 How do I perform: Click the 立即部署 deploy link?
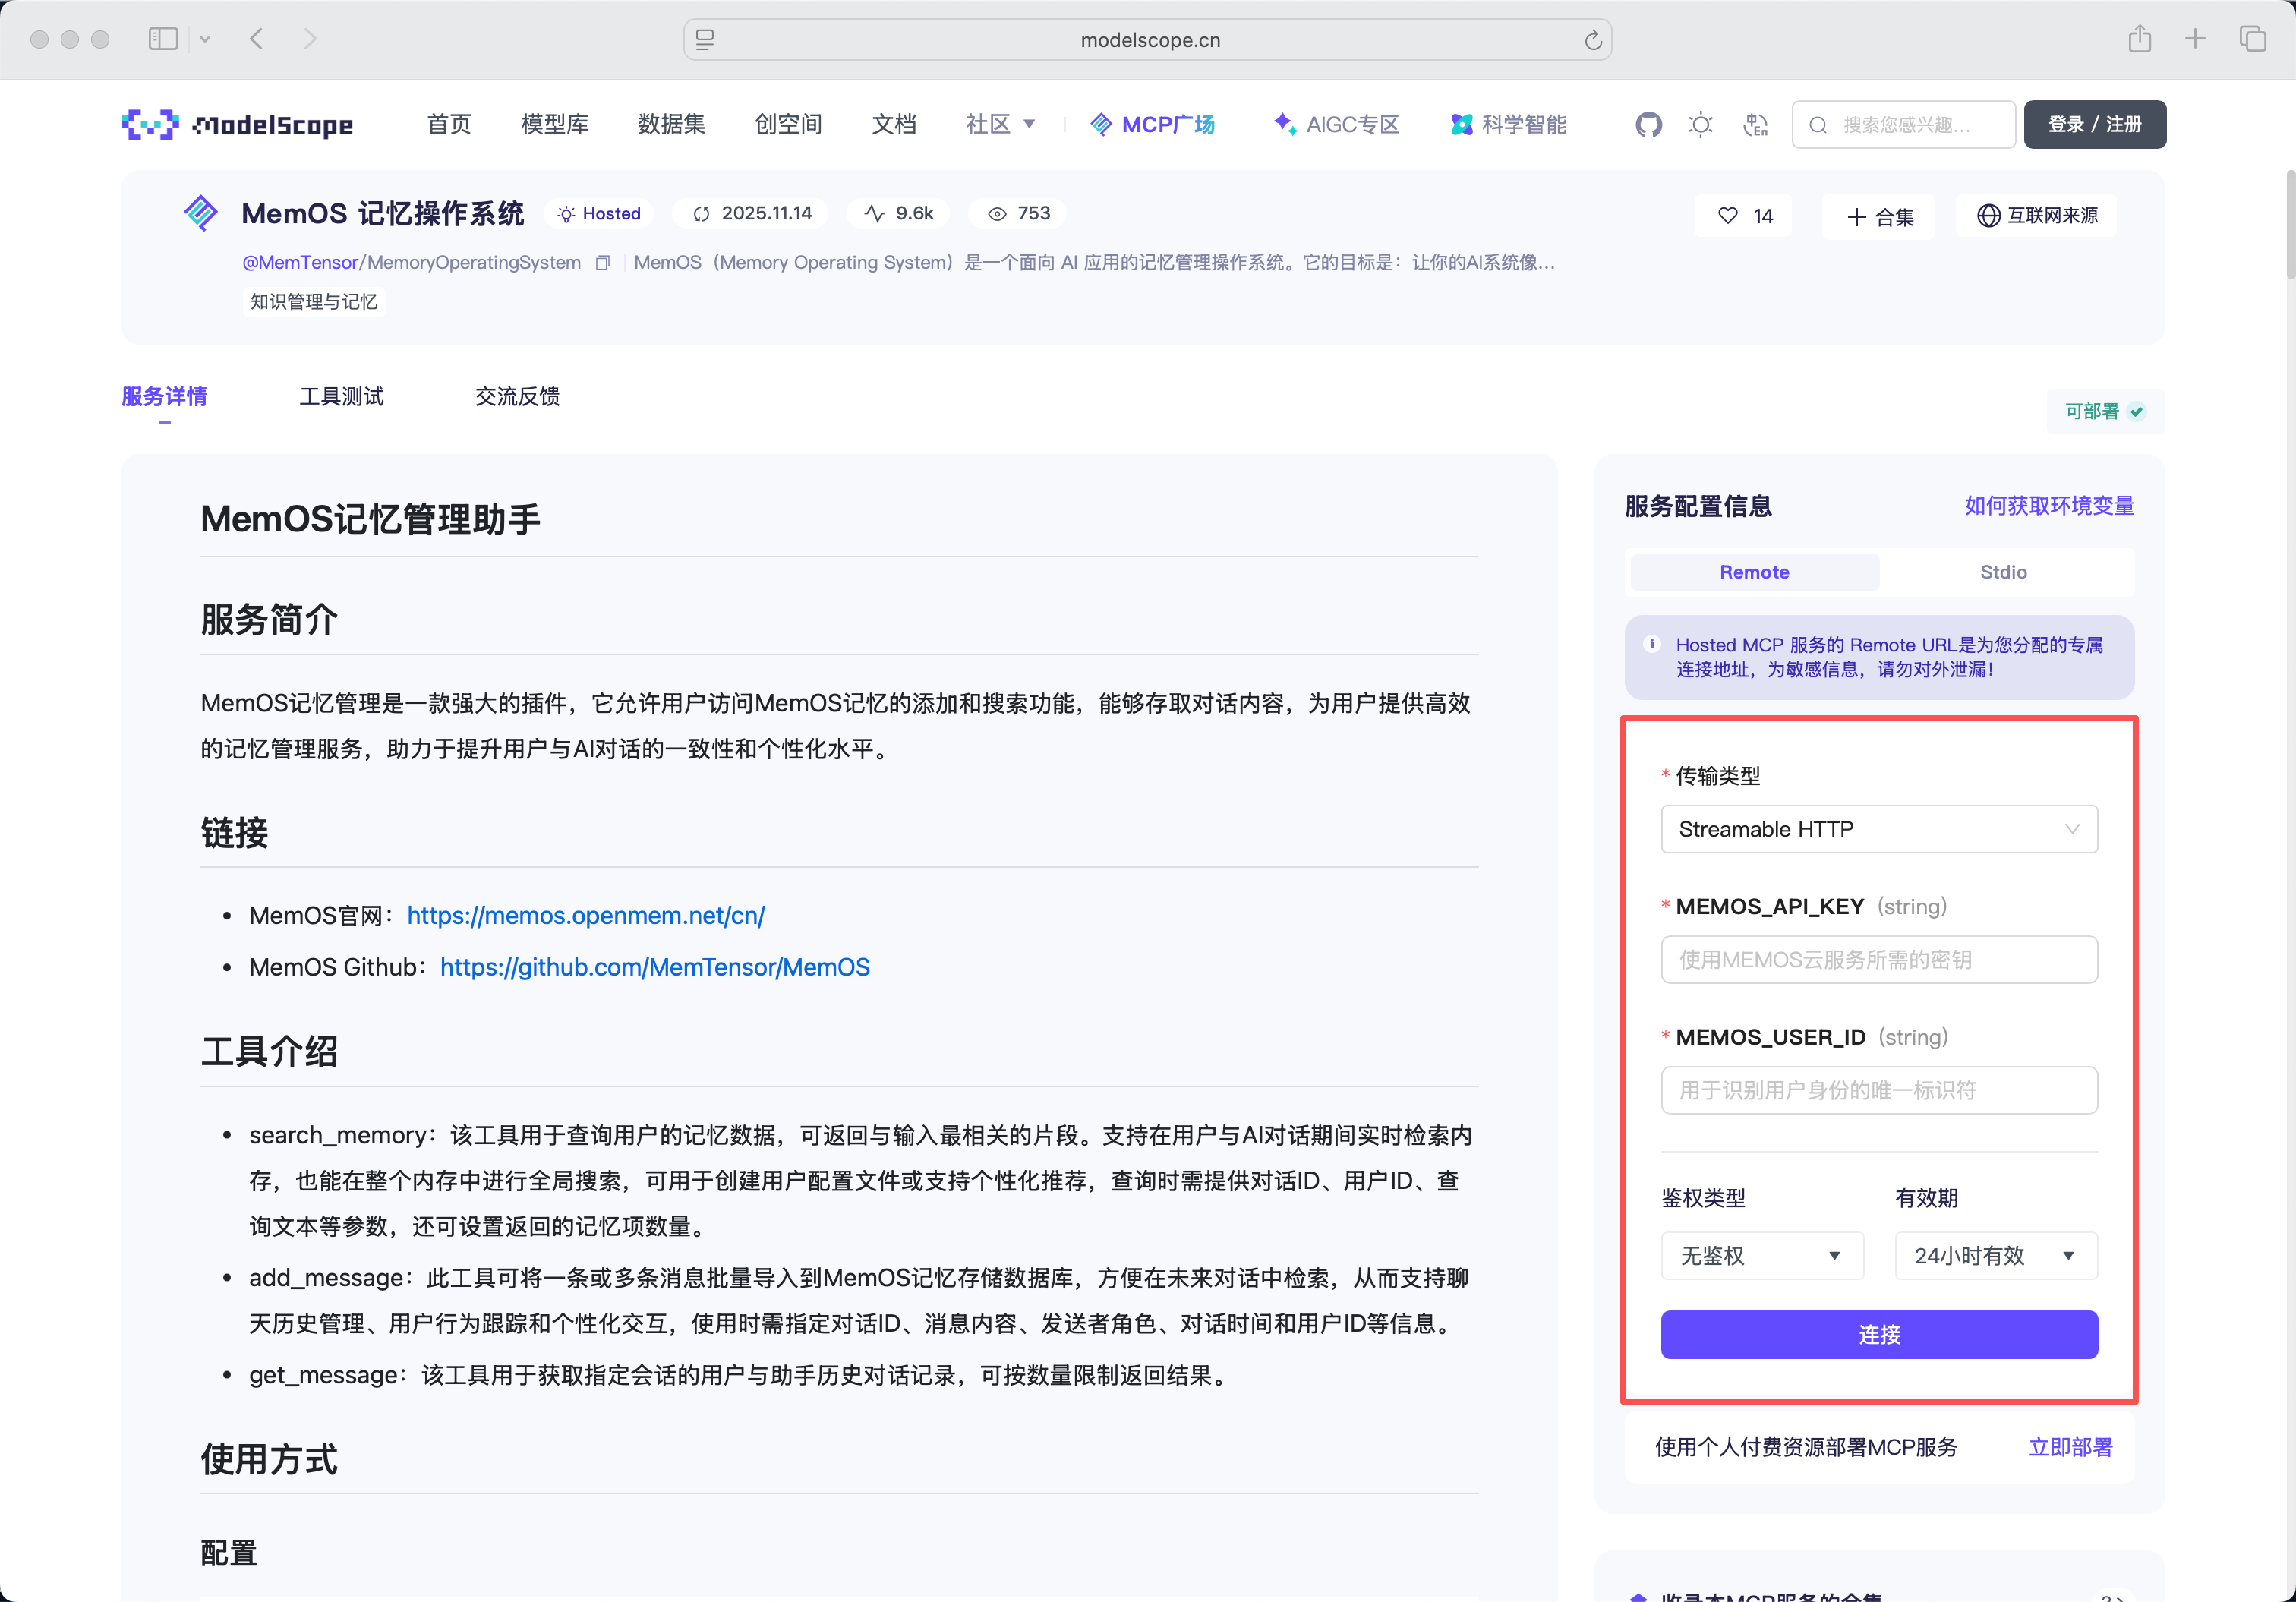click(2069, 1447)
